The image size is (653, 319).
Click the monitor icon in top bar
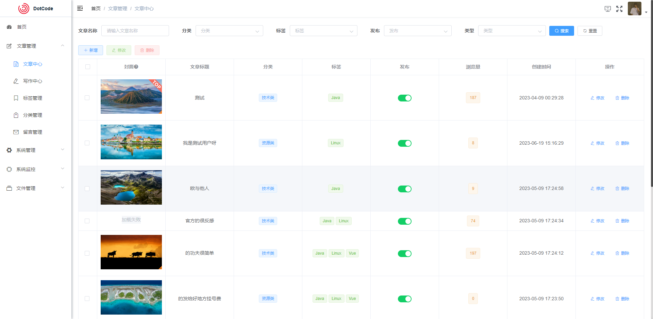(x=607, y=9)
